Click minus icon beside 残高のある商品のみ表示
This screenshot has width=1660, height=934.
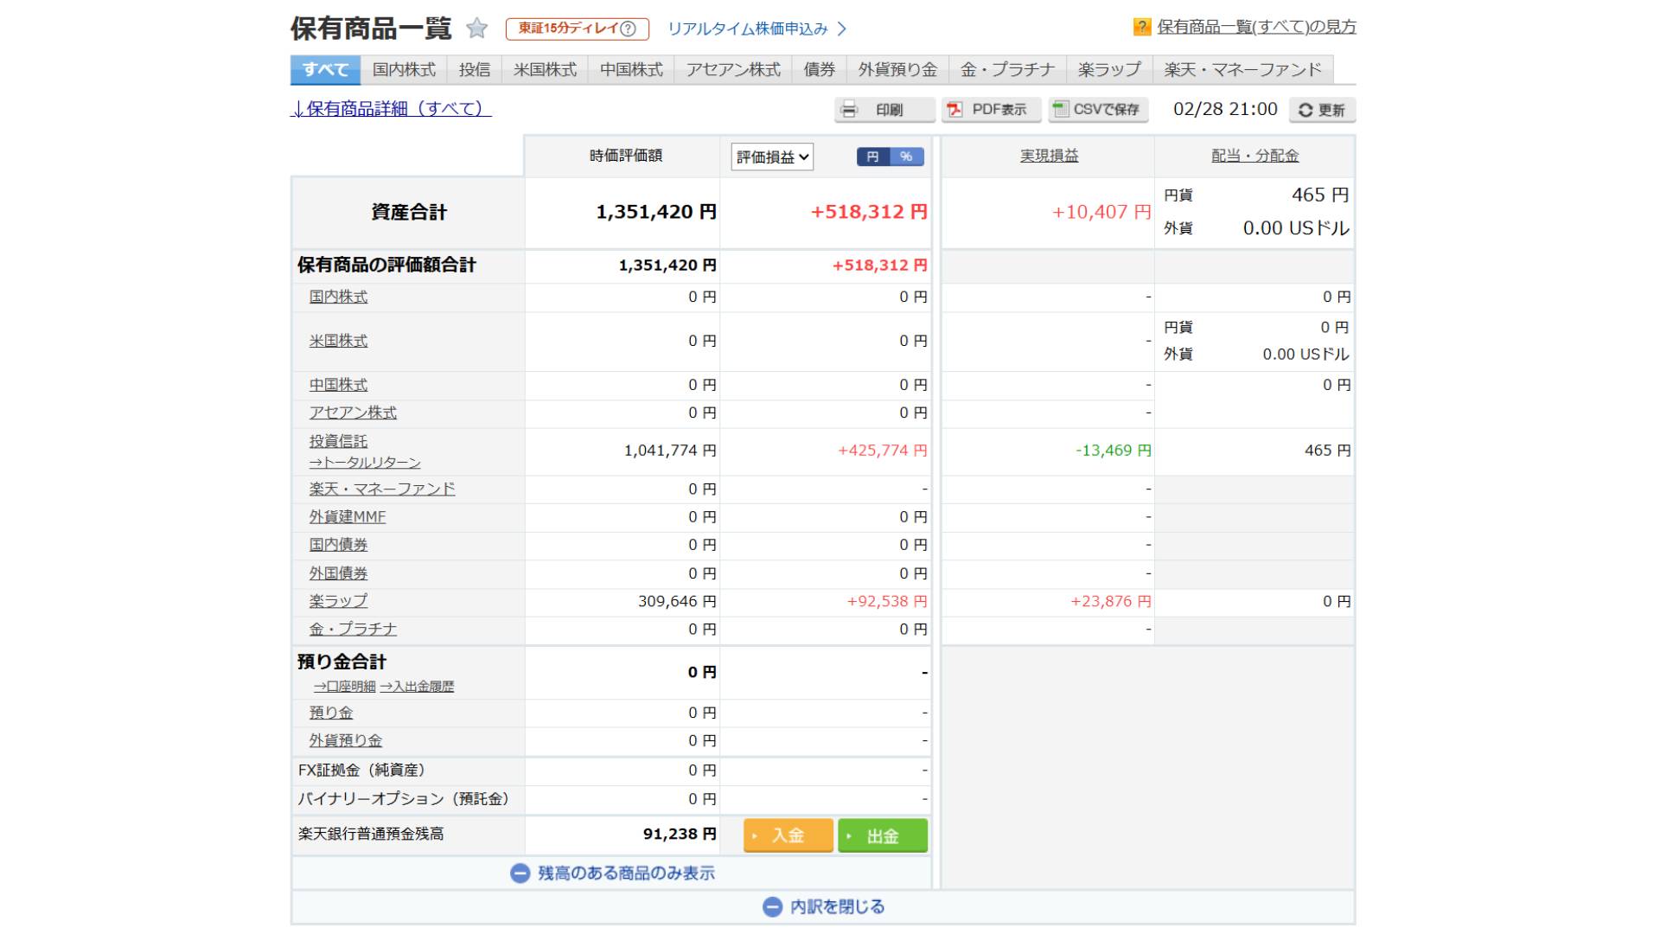point(520,873)
